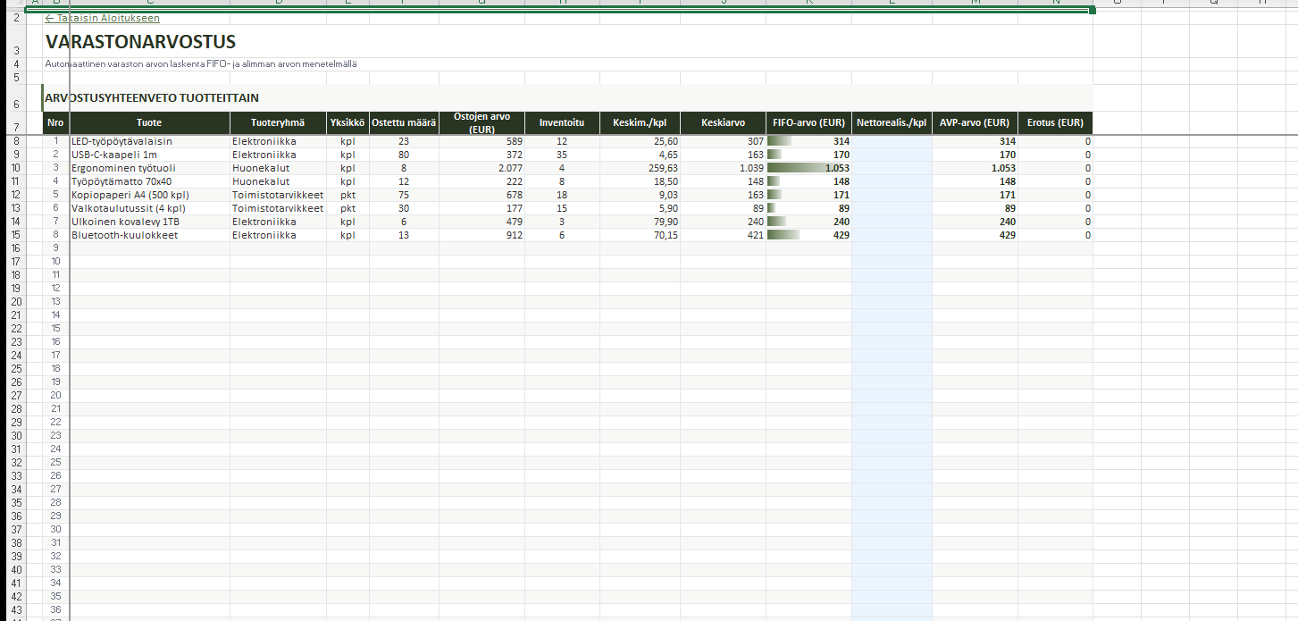Select the Inventoitu value 35
The height and width of the screenshot is (621, 1298).
coord(561,155)
